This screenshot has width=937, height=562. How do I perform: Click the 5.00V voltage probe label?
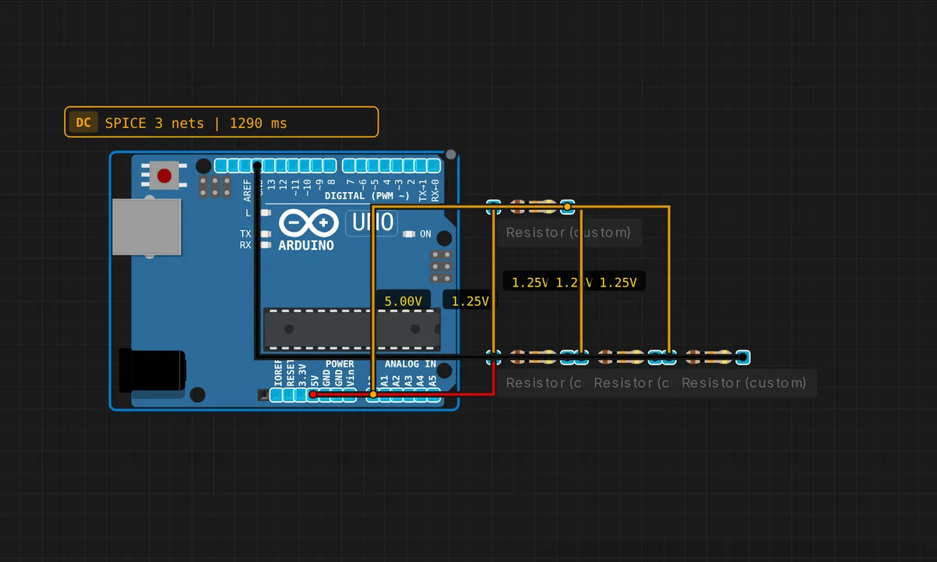click(403, 301)
